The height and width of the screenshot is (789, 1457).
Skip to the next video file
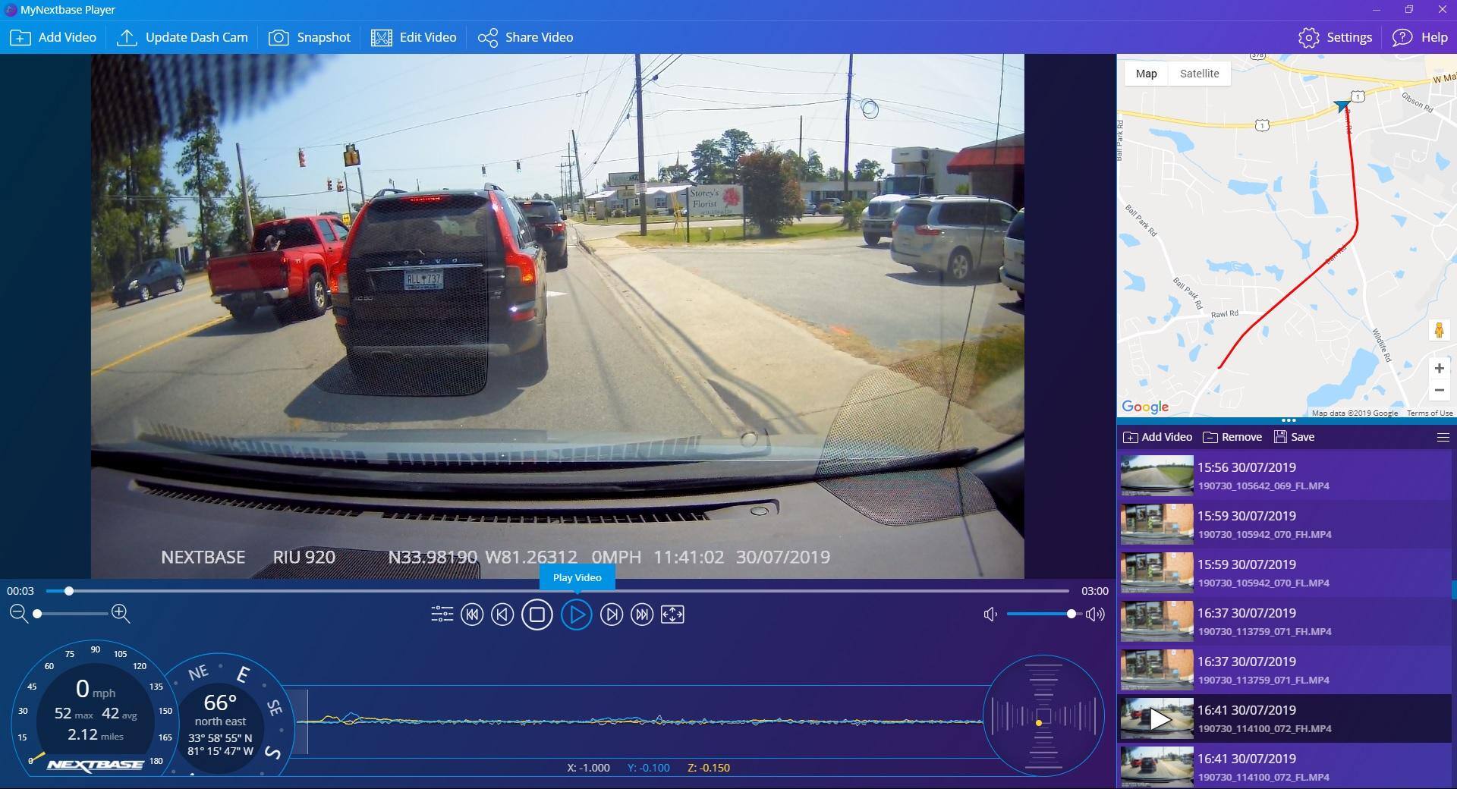(642, 615)
